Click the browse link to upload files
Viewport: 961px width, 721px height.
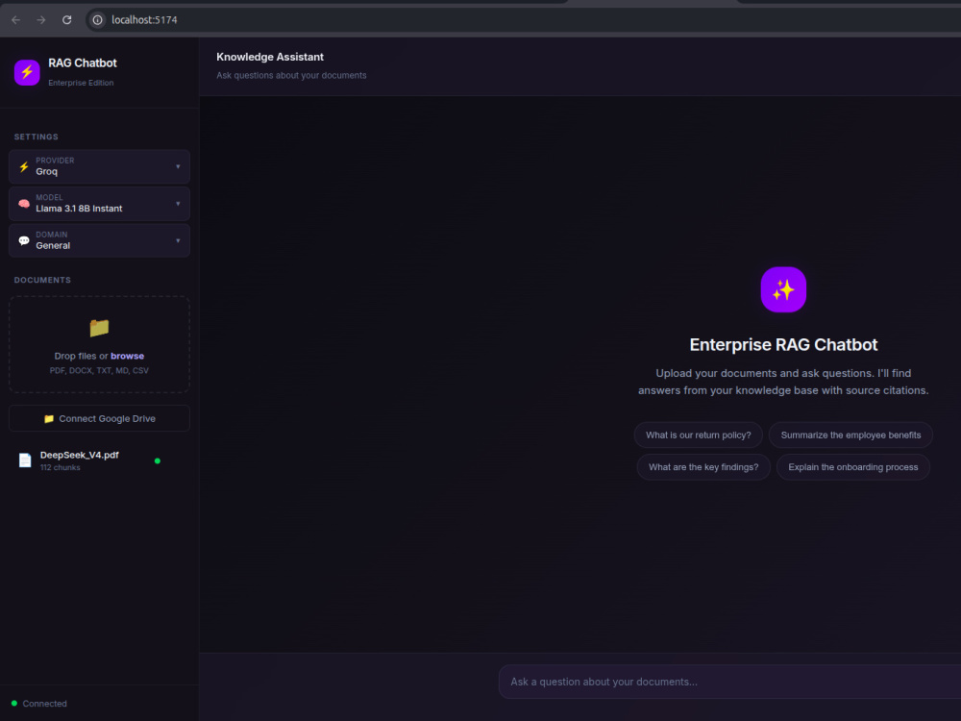pyautogui.click(x=128, y=356)
